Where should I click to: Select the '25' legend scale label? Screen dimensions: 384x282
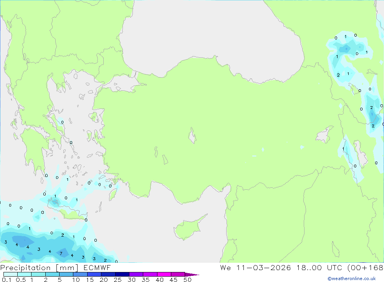(118, 280)
